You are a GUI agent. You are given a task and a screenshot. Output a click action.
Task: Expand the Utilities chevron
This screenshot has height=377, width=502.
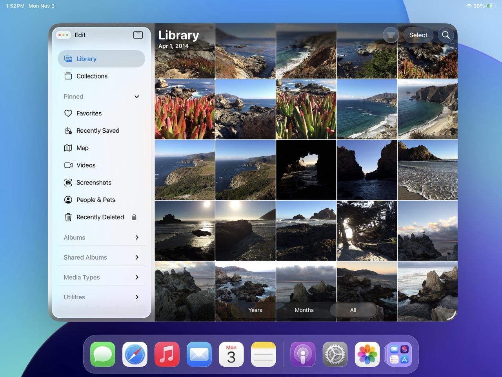click(137, 297)
